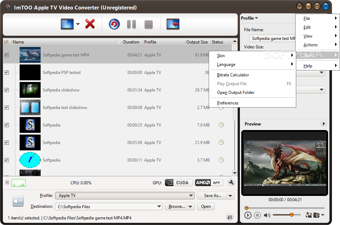
Task: Click the file list scroll down arrow
Action: (235, 173)
